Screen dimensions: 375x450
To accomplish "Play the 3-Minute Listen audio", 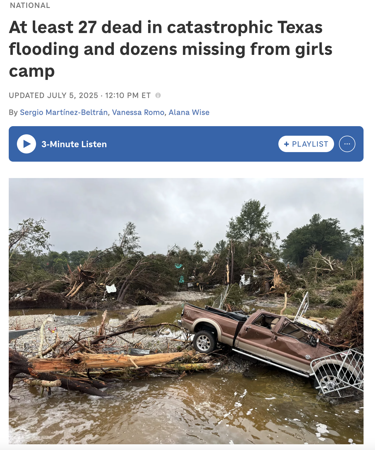I will (x=26, y=144).
